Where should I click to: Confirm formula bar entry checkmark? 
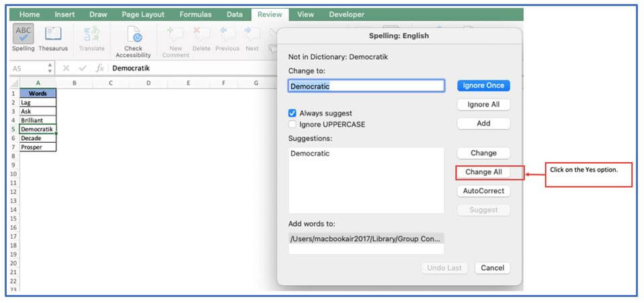coord(83,68)
